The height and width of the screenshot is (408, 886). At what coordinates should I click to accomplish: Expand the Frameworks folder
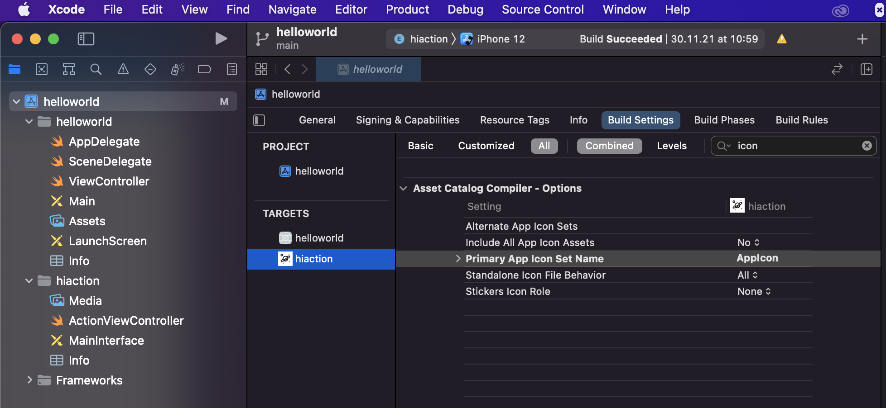click(x=29, y=380)
